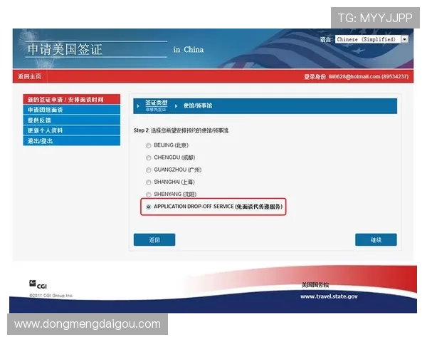Open 更新个人资料 profile menu item
The image size is (427, 342).
72,130
